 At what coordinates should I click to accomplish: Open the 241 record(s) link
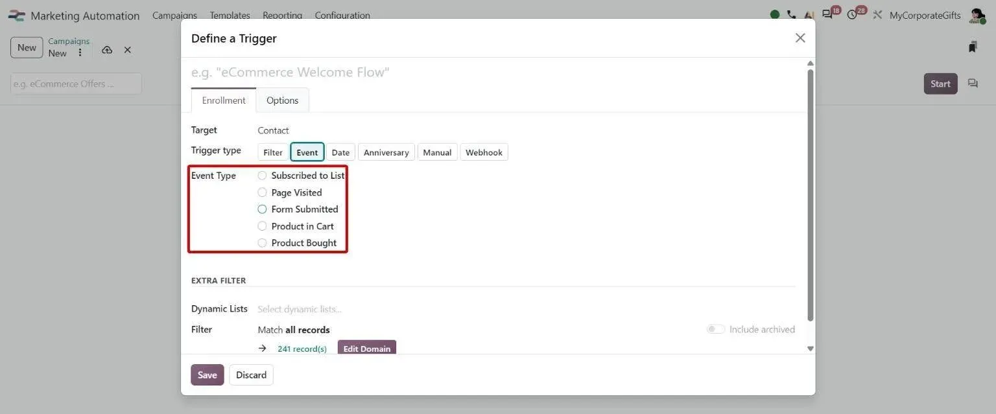coord(302,349)
